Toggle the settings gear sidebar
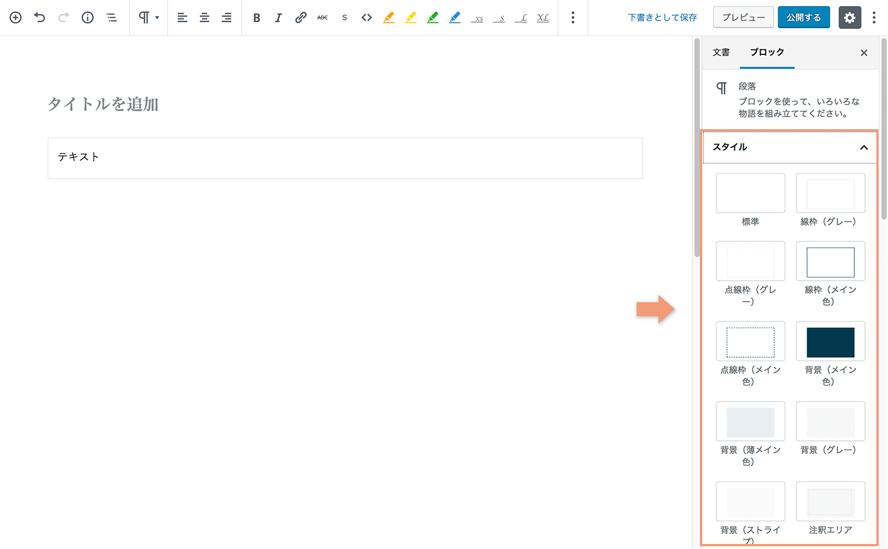Screen dimensions: 888x549 click(850, 18)
